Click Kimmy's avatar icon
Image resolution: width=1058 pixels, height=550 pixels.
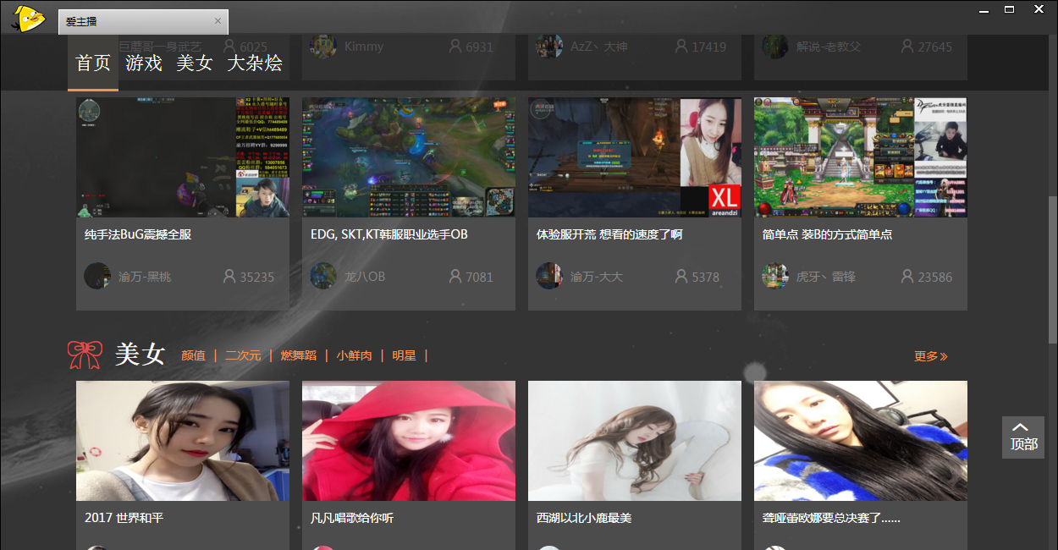(323, 46)
